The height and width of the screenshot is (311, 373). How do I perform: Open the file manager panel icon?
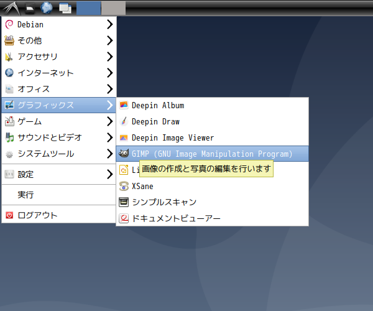[30, 8]
